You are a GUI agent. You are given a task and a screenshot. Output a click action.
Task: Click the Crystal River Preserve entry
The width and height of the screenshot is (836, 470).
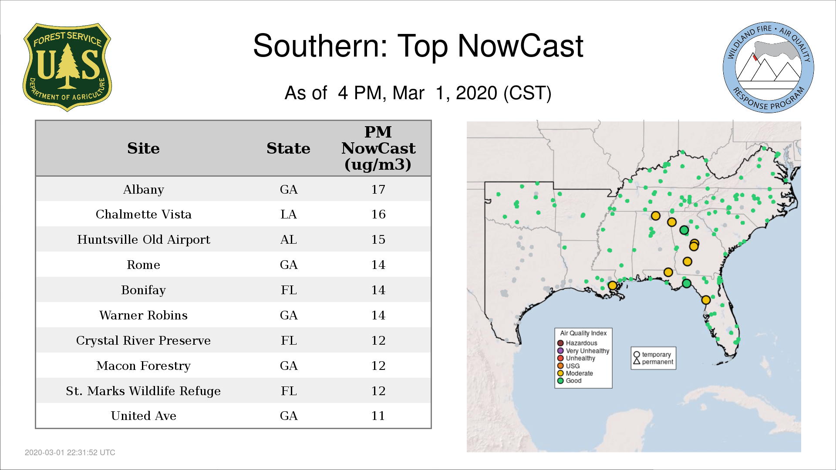click(143, 340)
